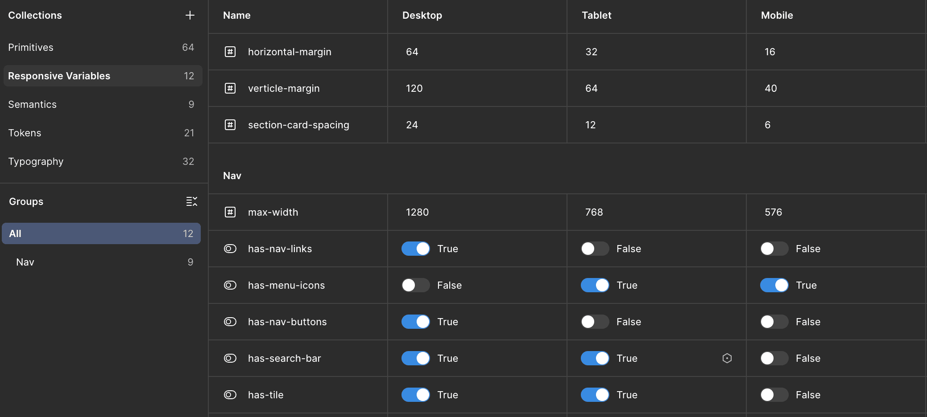Screen dimensions: 927x417
Task: Select the All group under Groups
Action: click(x=101, y=233)
